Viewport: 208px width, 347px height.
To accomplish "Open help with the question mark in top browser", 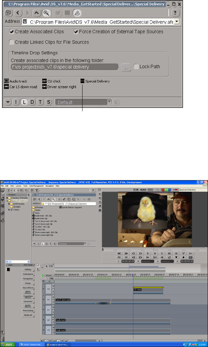I will point(175,13).
